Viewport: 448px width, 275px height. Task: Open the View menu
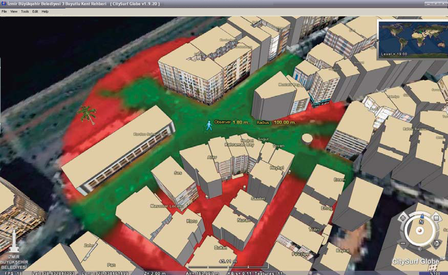pyautogui.click(x=14, y=11)
